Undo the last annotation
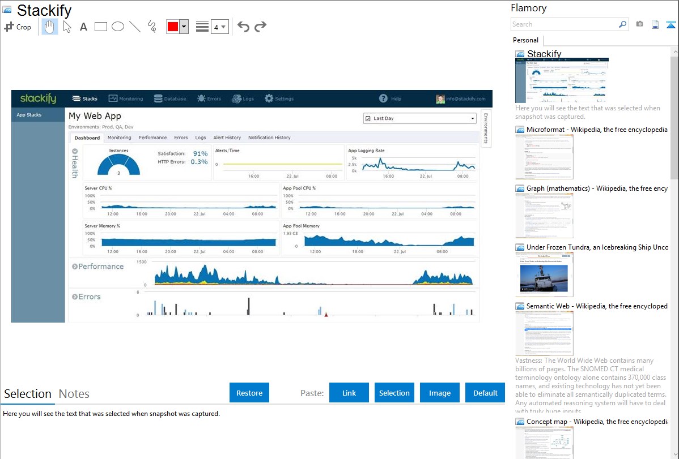Screen dimensions: 679x459 coord(243,27)
